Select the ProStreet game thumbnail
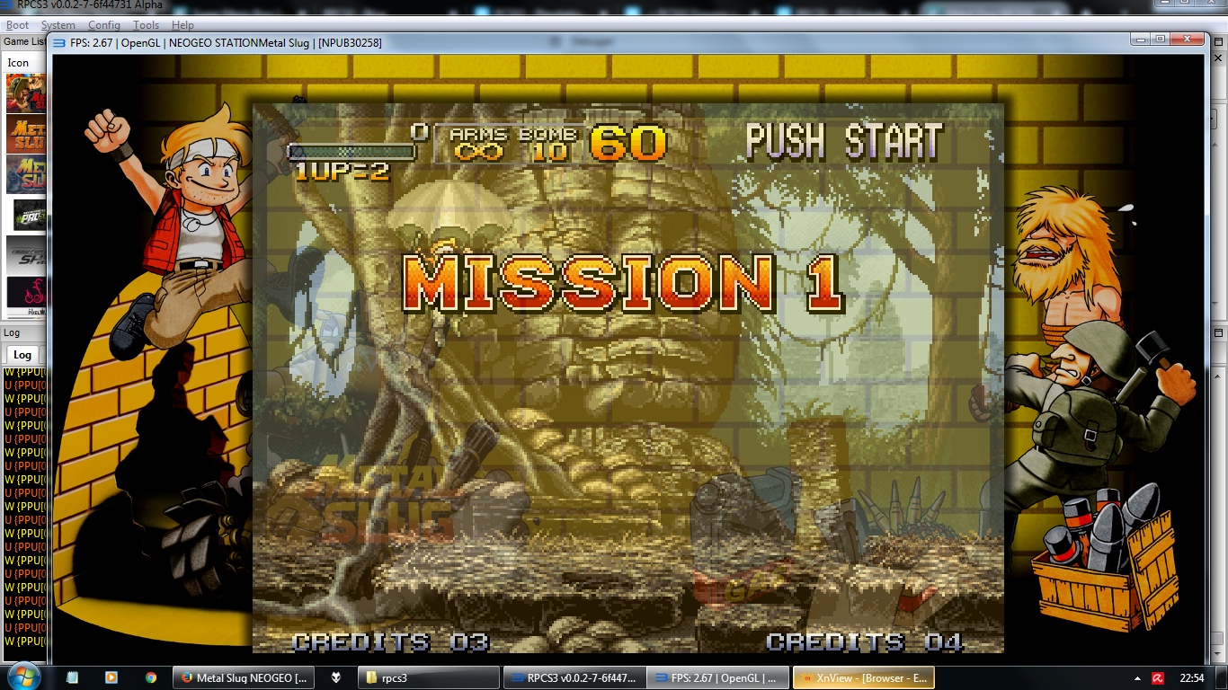The height and width of the screenshot is (690, 1228). 31,215
